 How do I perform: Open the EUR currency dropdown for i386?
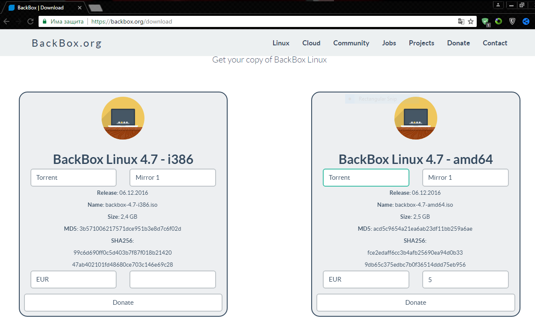click(x=73, y=279)
